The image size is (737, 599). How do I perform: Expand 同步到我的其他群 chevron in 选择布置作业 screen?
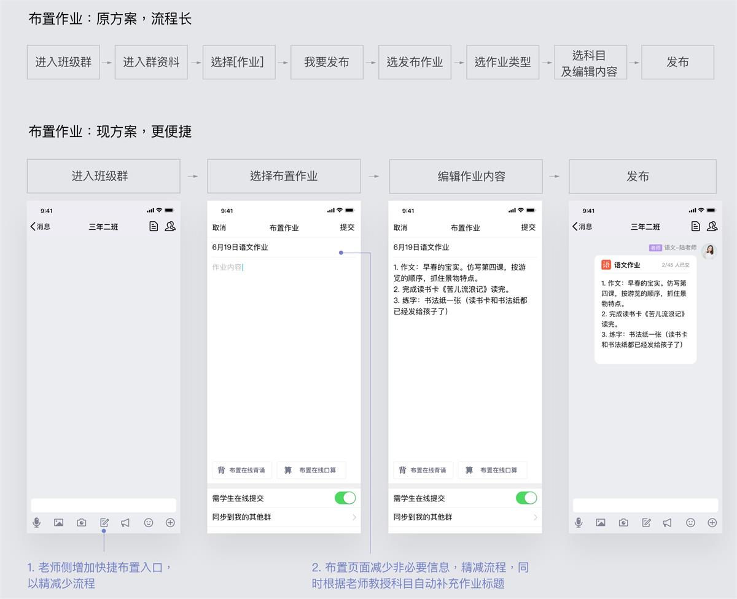coord(354,517)
